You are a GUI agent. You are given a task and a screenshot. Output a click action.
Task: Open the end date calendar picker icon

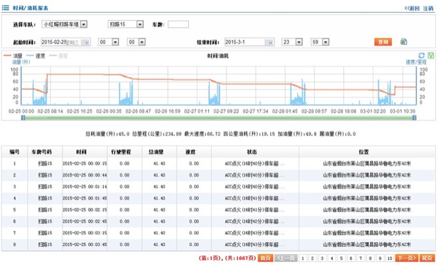pos(270,42)
